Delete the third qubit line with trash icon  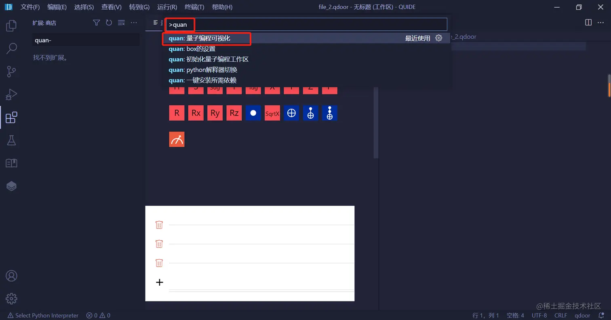159,263
